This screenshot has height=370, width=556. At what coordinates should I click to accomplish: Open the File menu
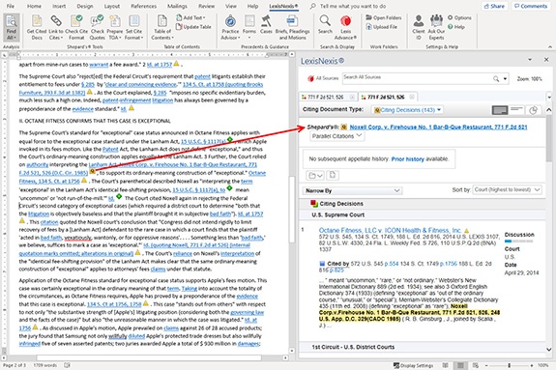11,6
